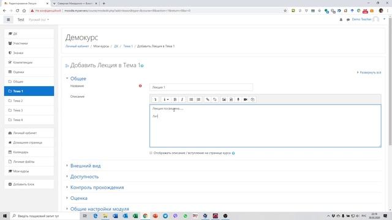Viewport: 392px width, 220px height.
Task: Open help icon next to 'Добавить Лекция' heading
Action: (142, 65)
